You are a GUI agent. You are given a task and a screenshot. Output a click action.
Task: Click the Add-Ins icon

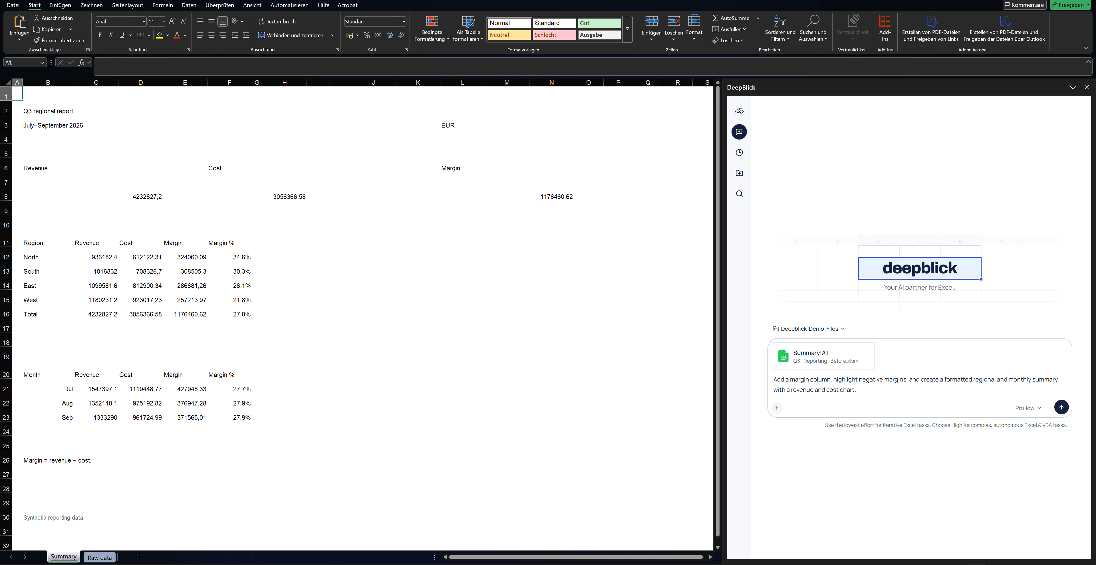[885, 21]
